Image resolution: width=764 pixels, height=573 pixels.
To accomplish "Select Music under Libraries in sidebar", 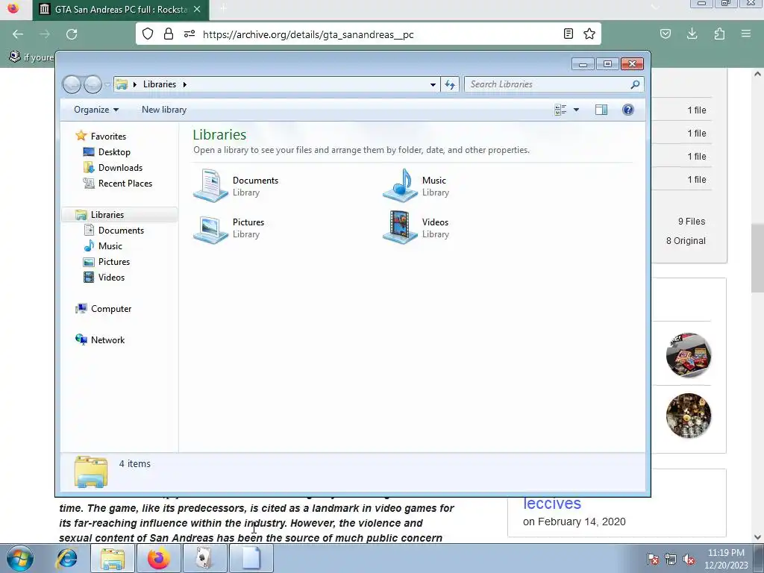I will coord(103,245).
